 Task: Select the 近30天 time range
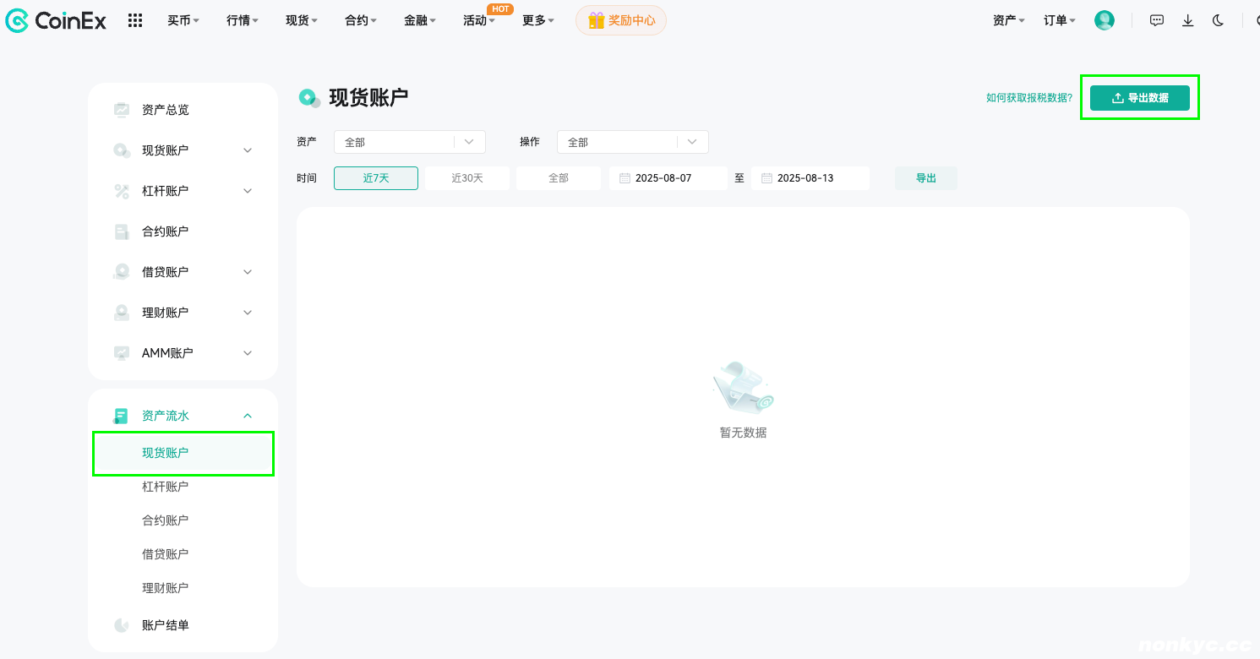[467, 178]
